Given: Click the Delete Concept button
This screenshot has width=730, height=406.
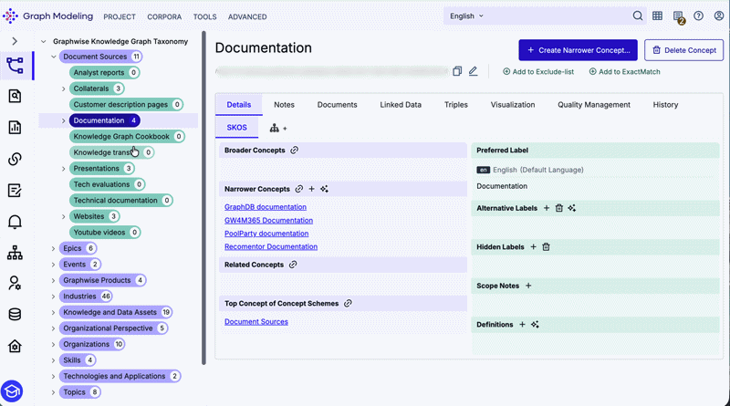Looking at the screenshot, I should (x=683, y=50).
